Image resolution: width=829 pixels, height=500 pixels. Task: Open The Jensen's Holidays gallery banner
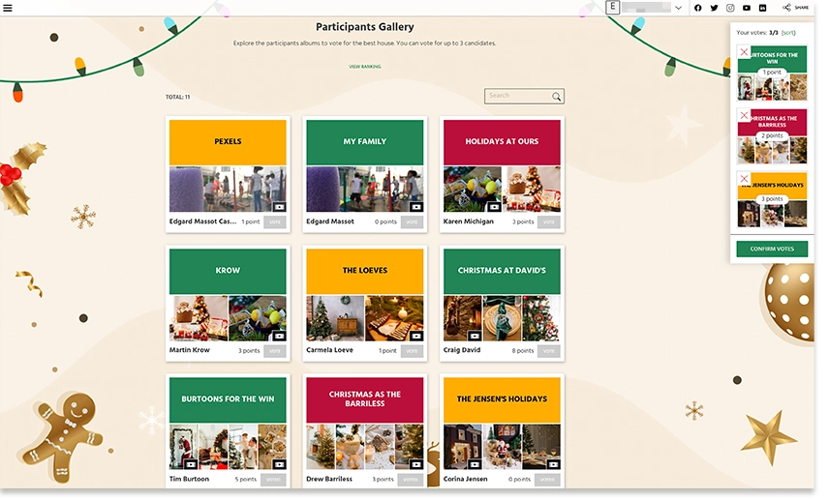pos(502,399)
